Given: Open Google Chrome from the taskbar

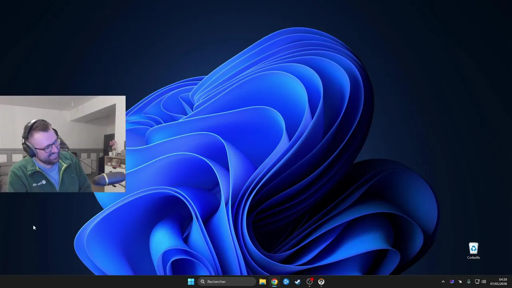Looking at the screenshot, I should pyautogui.click(x=274, y=282).
